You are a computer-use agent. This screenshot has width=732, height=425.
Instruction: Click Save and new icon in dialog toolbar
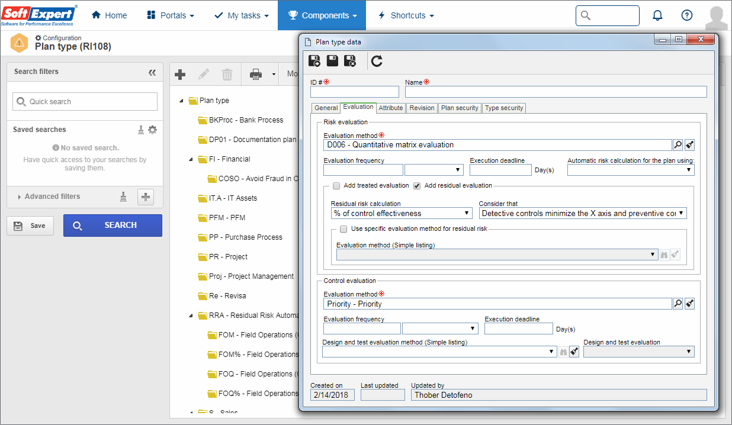point(314,60)
